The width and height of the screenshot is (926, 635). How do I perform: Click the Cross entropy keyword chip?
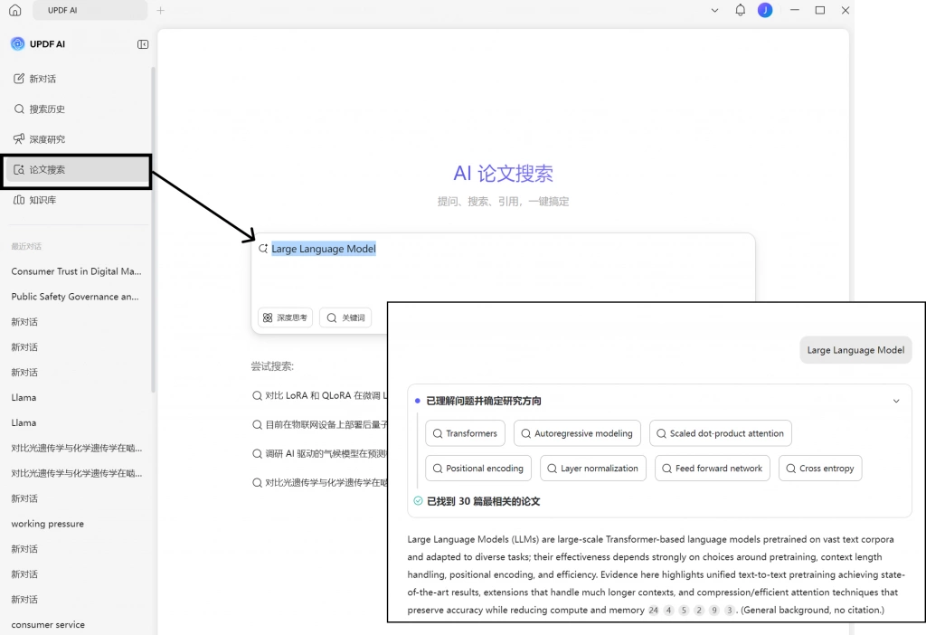820,469
